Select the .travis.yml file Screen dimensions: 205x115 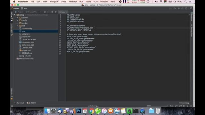(25, 37)
